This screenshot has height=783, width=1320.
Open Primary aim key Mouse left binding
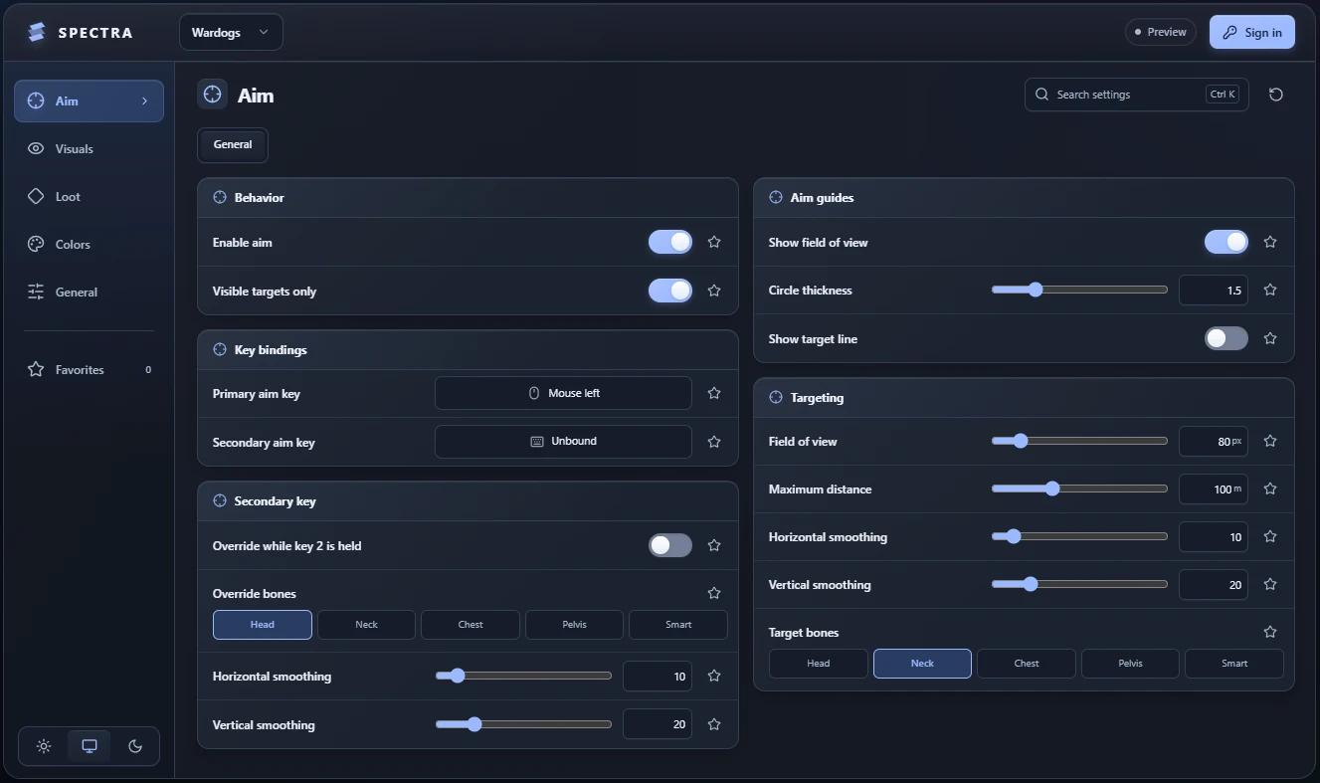click(x=563, y=393)
